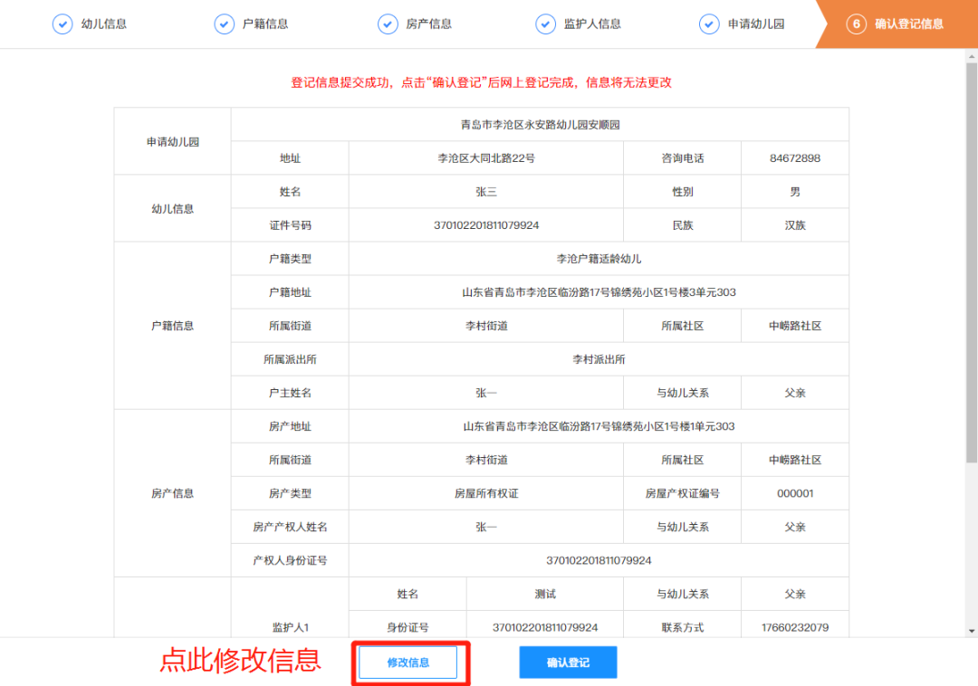The image size is (978, 686).
Task: Open the 户籍信息 step label in wizard
Action: (265, 24)
